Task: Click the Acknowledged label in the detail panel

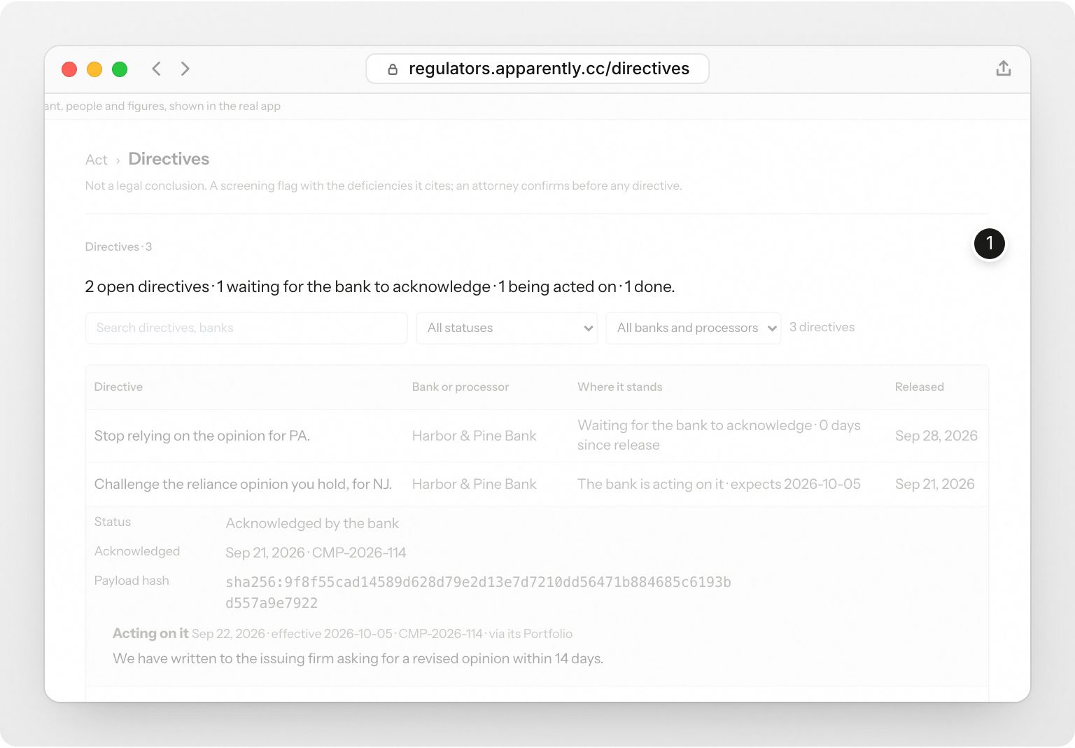Action: click(x=137, y=551)
